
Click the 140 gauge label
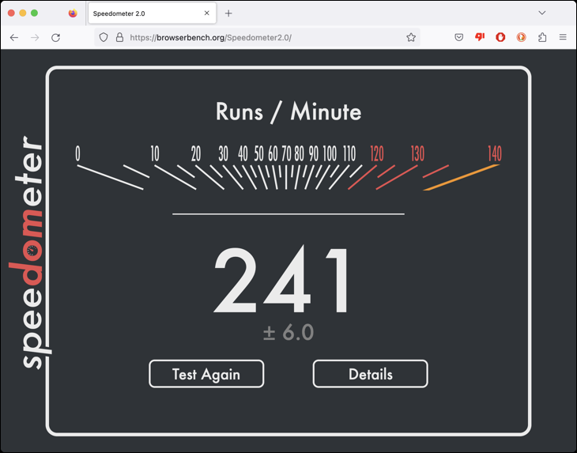(x=495, y=153)
